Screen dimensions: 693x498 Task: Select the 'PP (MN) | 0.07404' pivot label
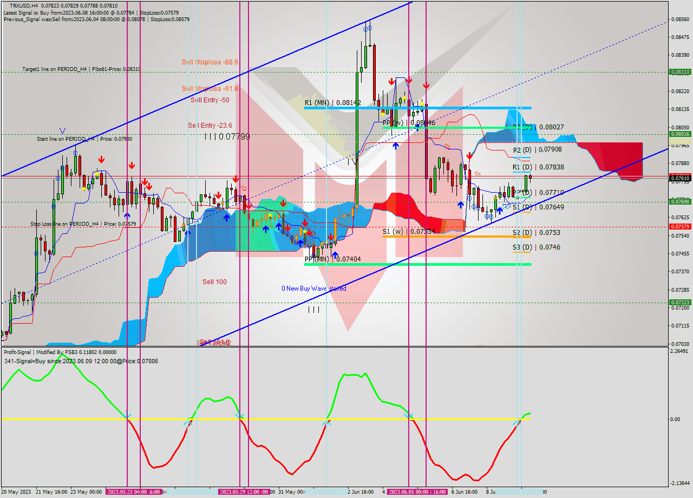pyautogui.click(x=332, y=259)
